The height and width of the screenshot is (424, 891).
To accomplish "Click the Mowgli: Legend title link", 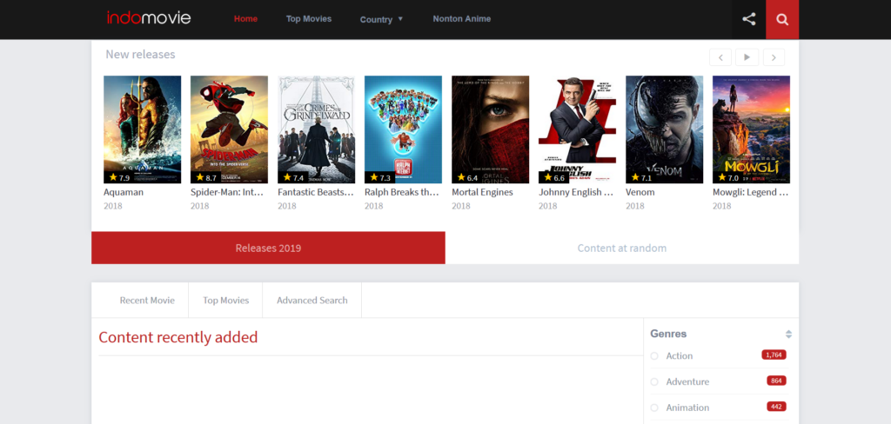I will click(751, 192).
